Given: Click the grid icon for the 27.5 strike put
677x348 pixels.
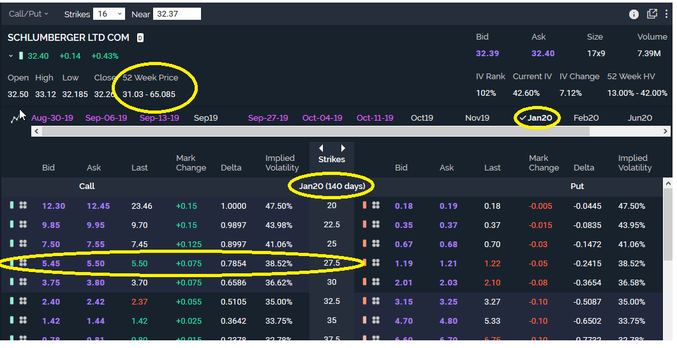Looking at the screenshot, I should tap(376, 263).
